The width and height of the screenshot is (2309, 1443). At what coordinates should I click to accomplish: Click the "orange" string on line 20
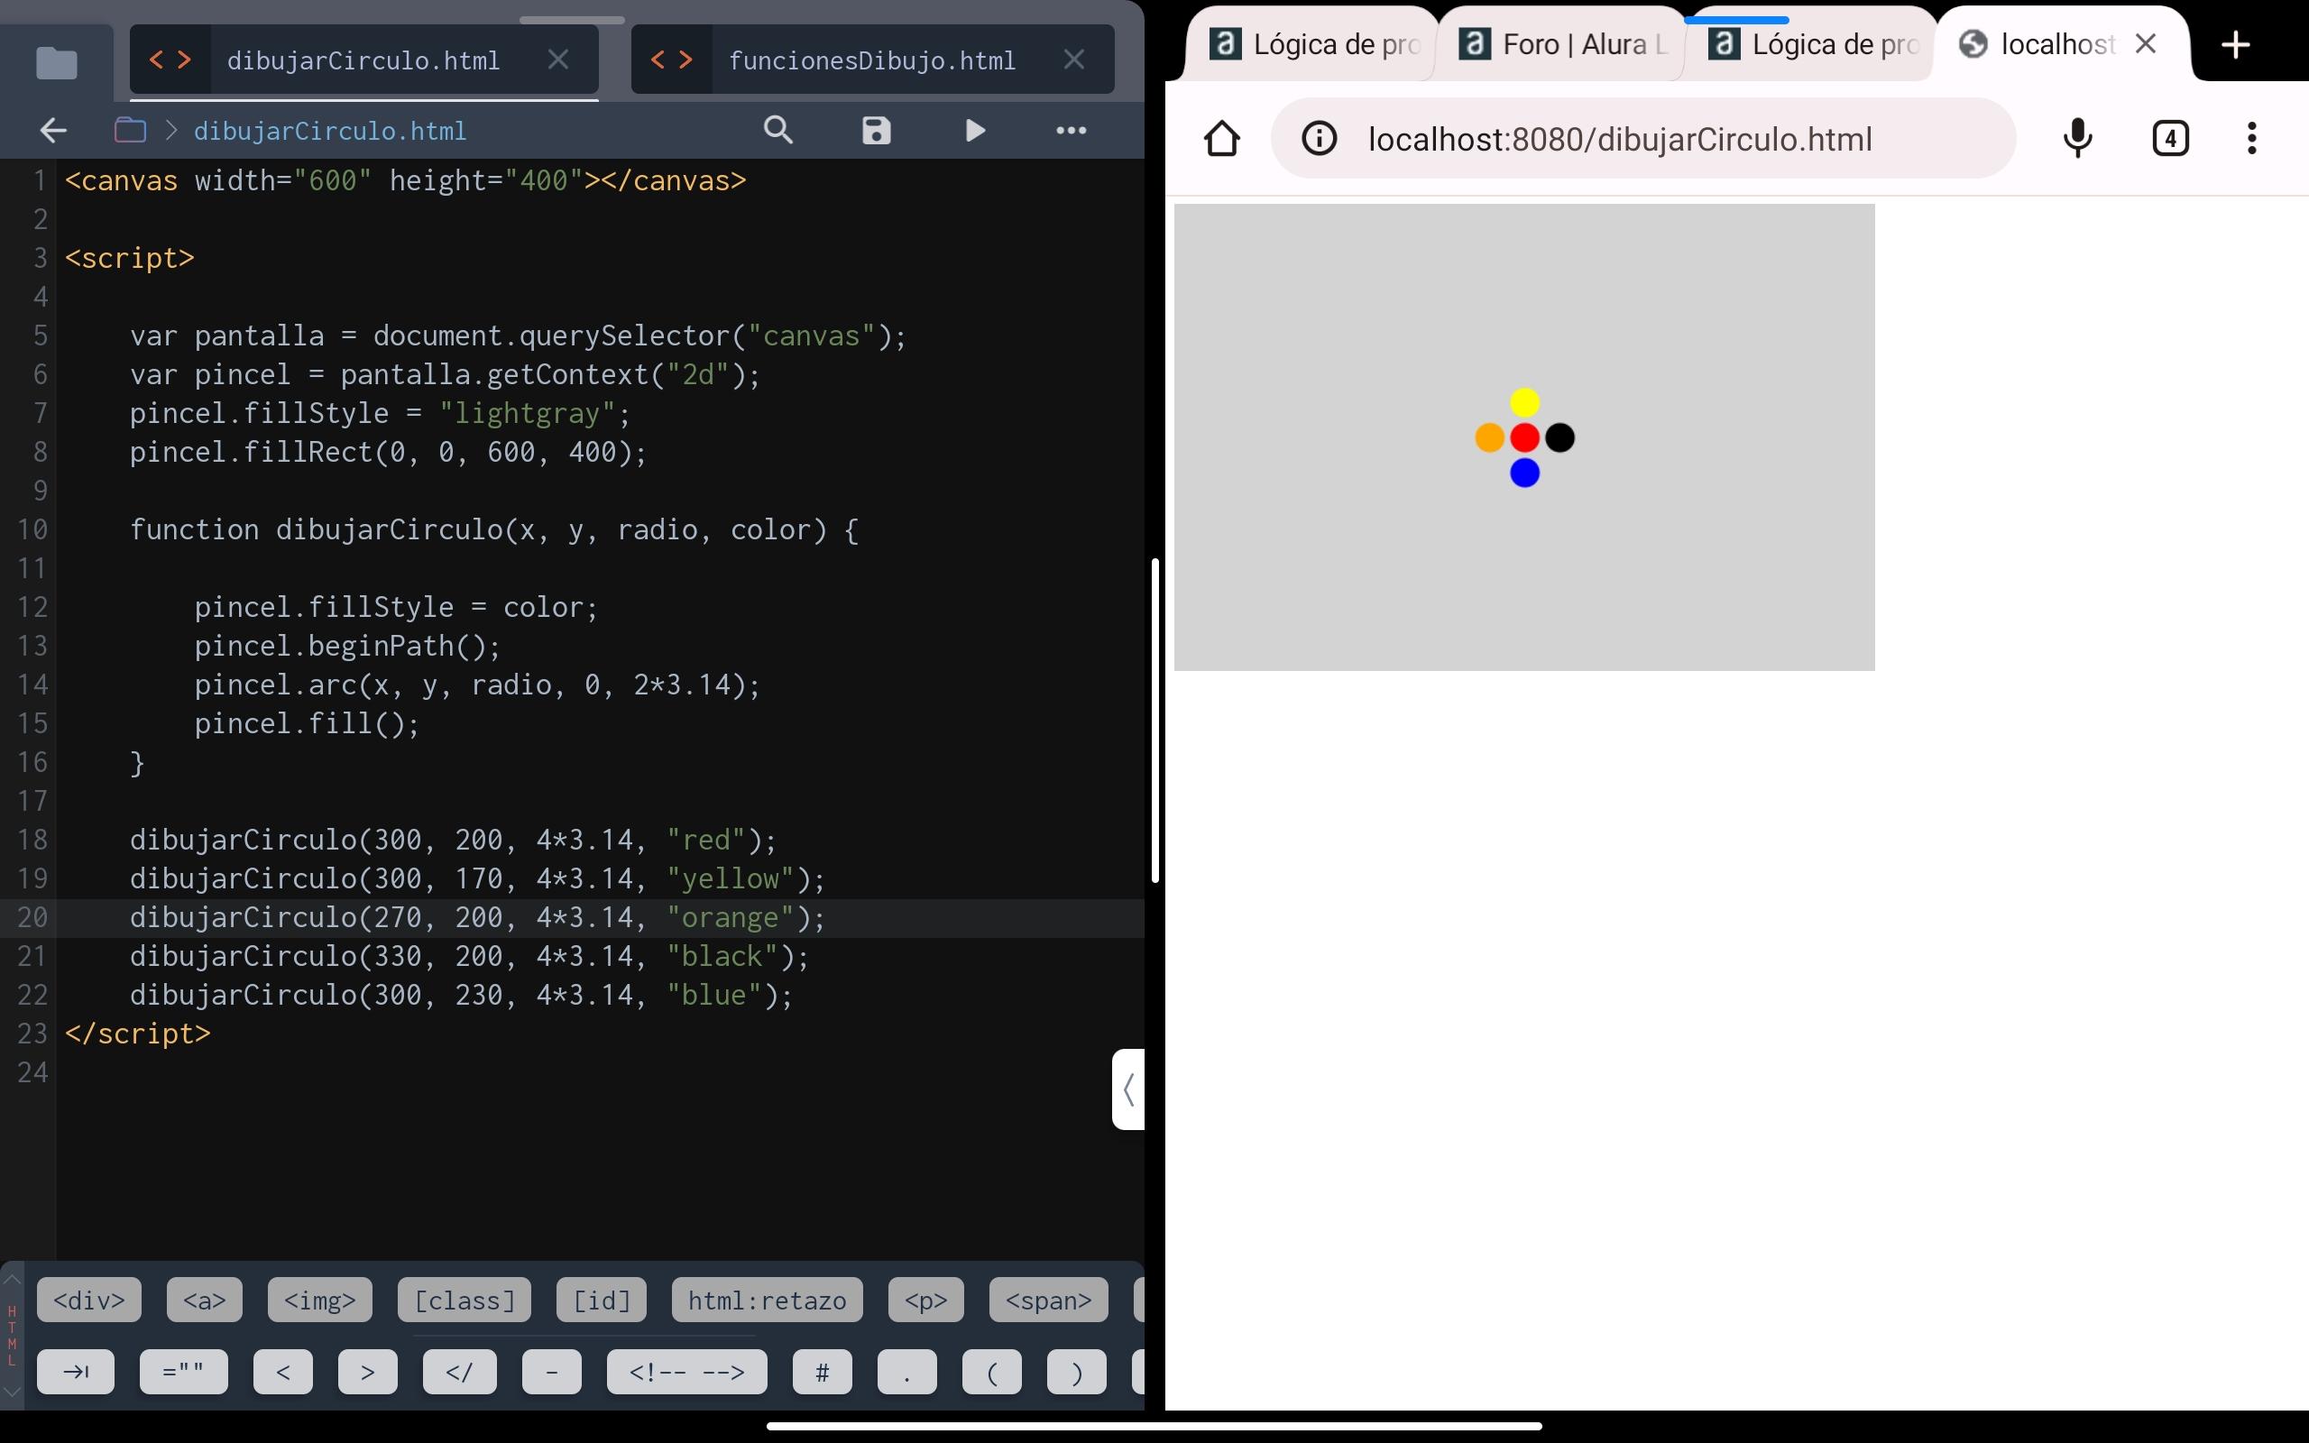(x=730, y=917)
